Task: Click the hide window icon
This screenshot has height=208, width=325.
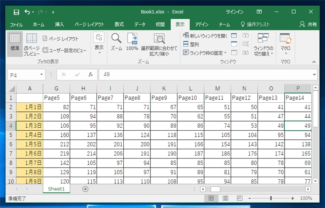Action: 234,44
